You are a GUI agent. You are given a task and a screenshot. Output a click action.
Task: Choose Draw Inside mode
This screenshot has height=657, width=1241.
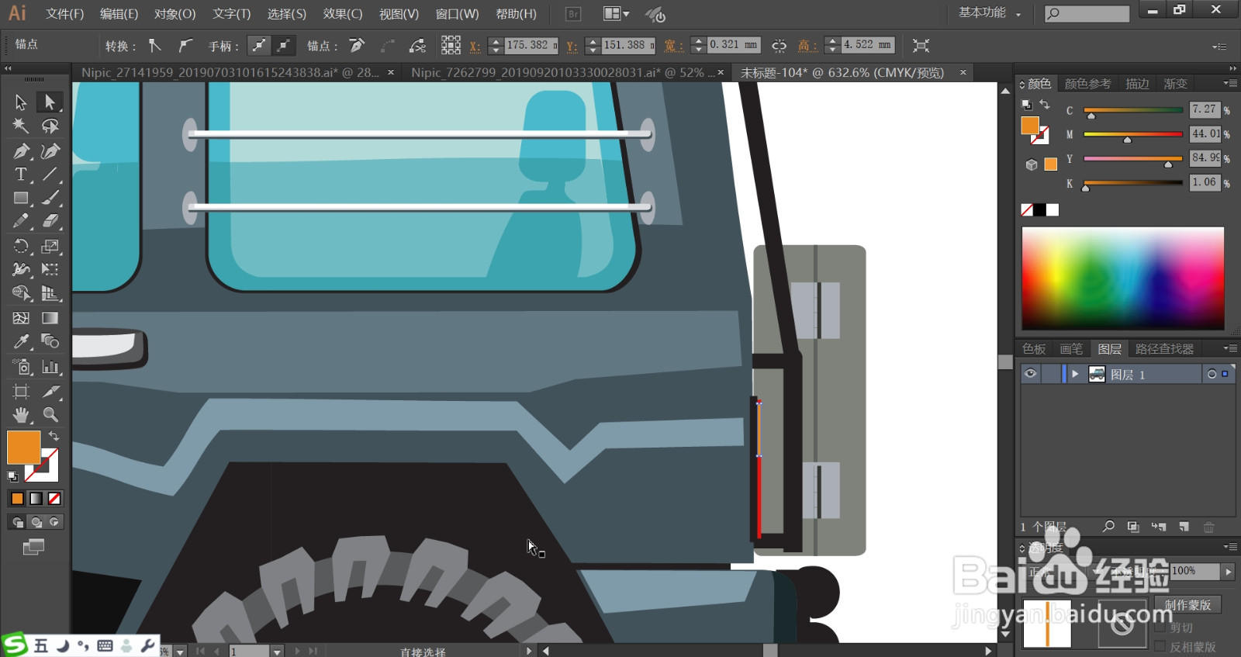[x=54, y=522]
